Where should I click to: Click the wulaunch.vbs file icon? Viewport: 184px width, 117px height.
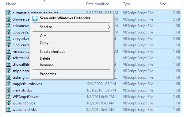click(9, 103)
